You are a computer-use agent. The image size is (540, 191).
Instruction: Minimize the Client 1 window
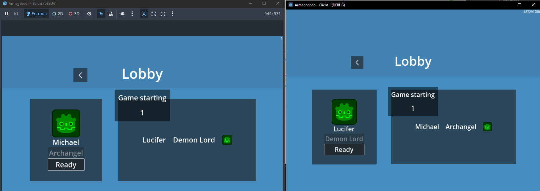(506, 5)
